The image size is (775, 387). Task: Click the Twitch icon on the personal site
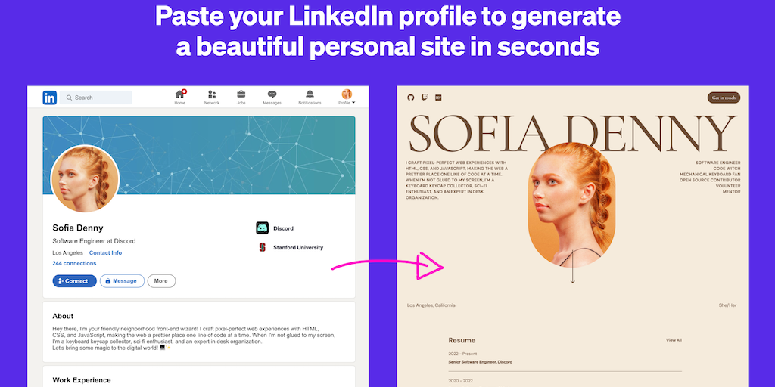pyautogui.click(x=425, y=98)
